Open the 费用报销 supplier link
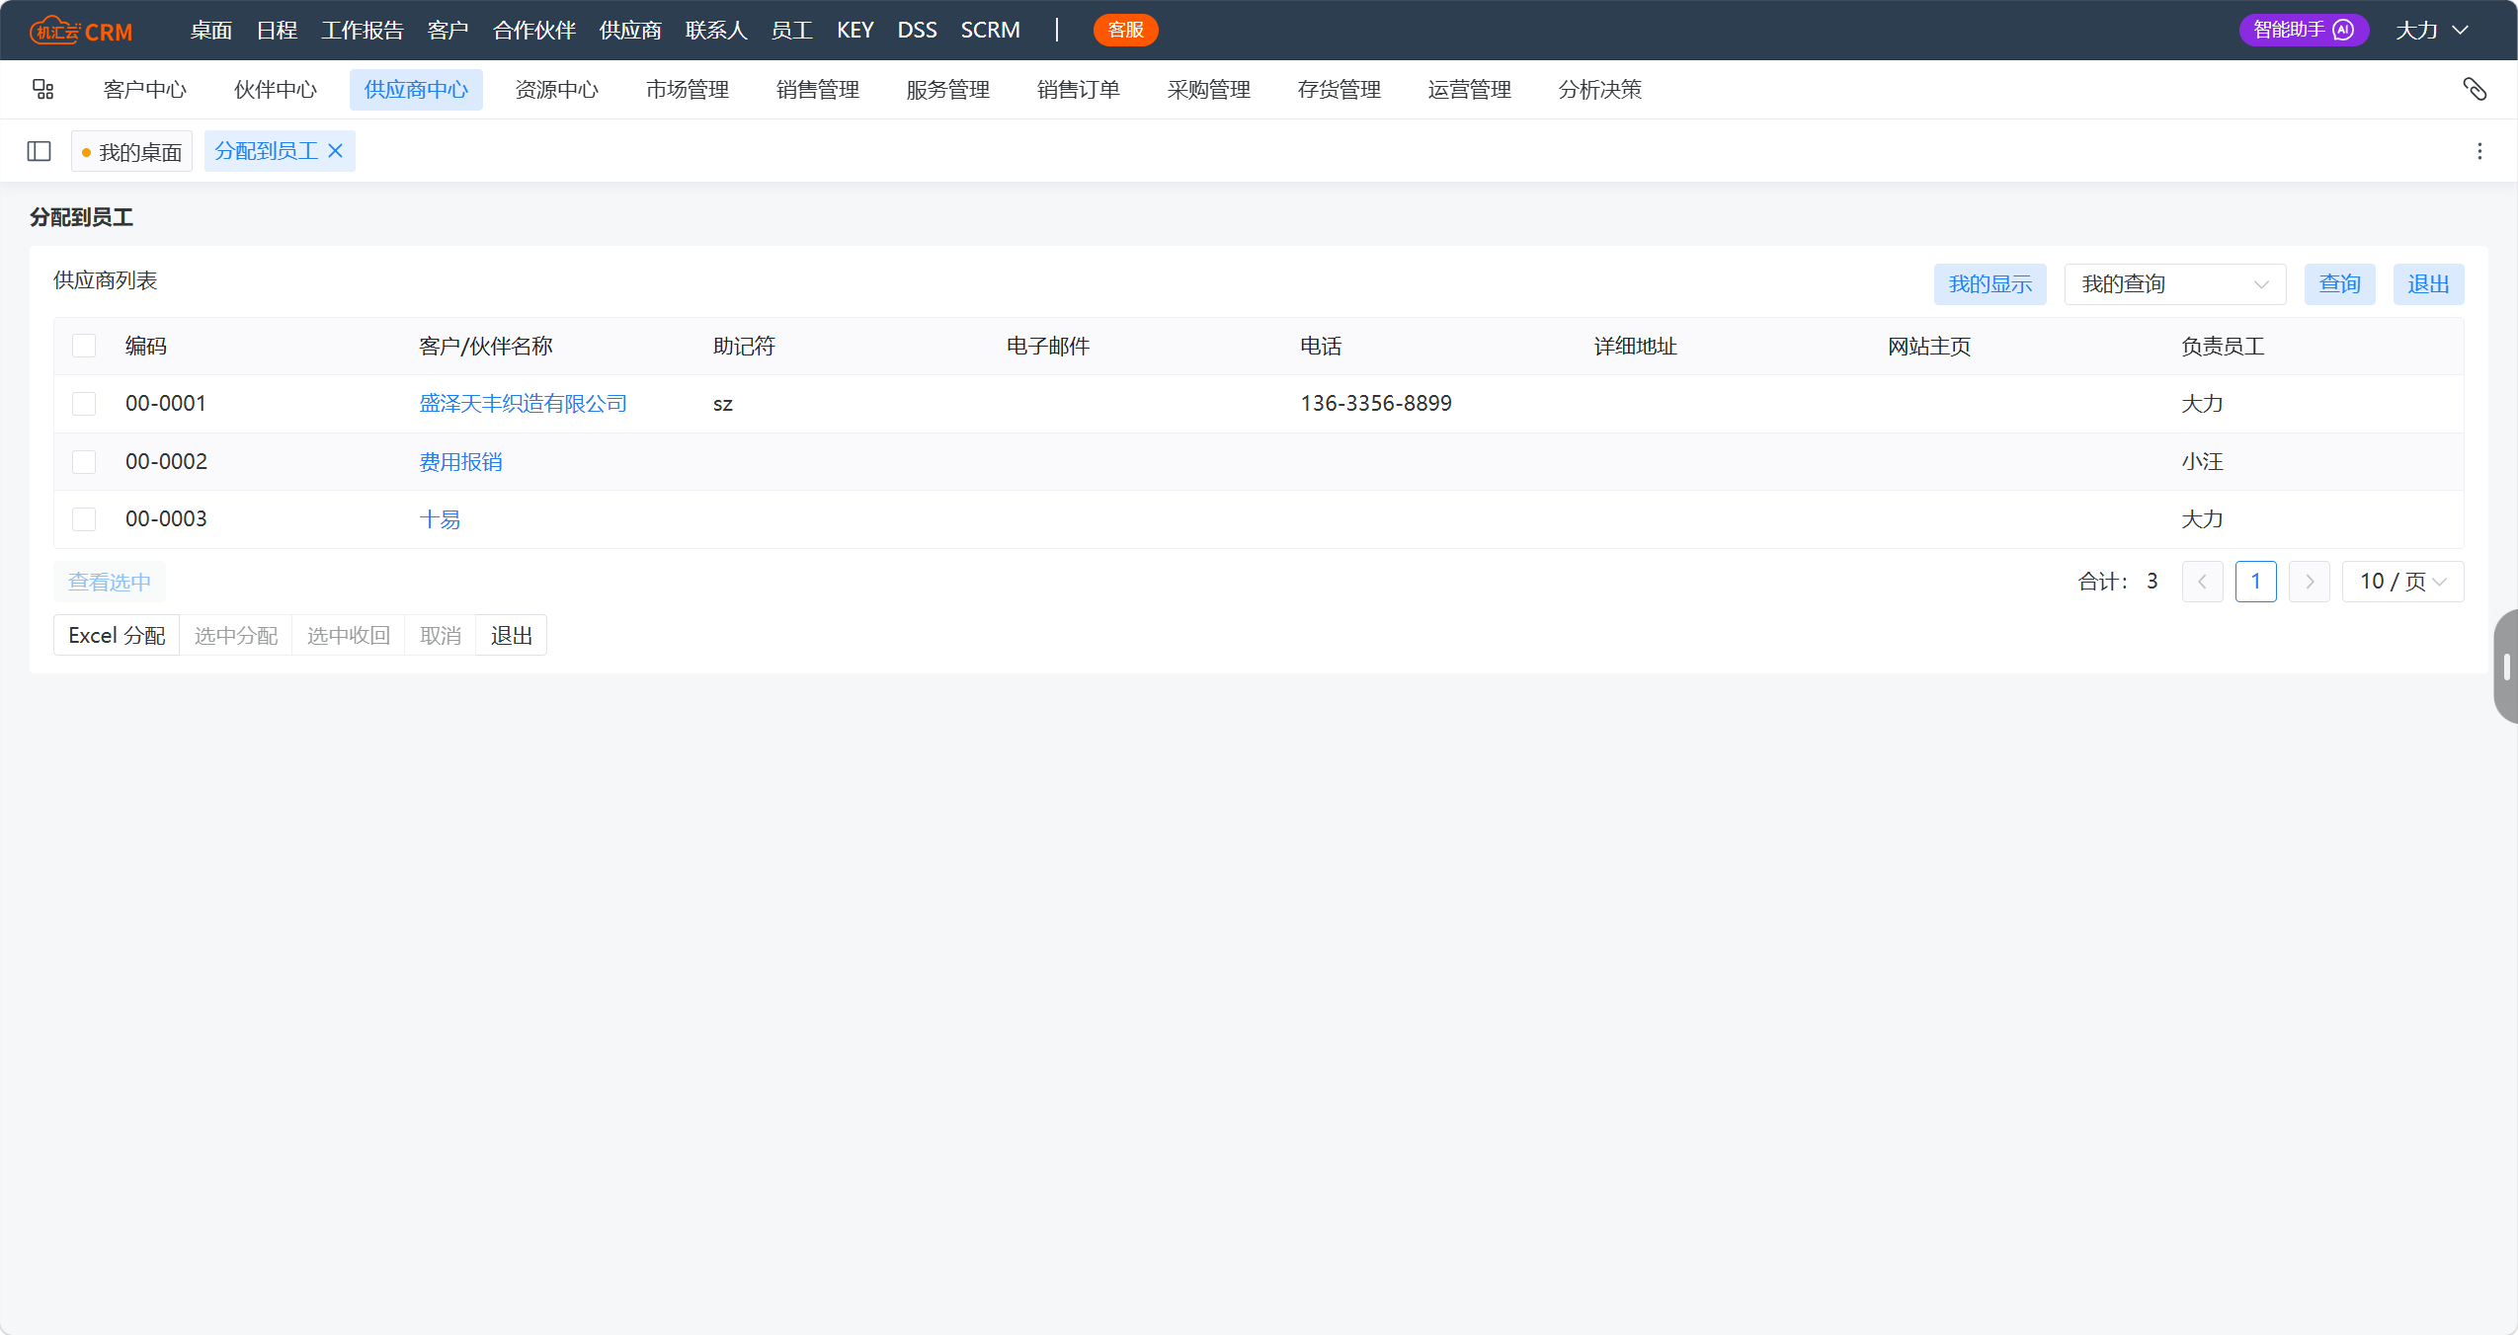 coord(460,462)
